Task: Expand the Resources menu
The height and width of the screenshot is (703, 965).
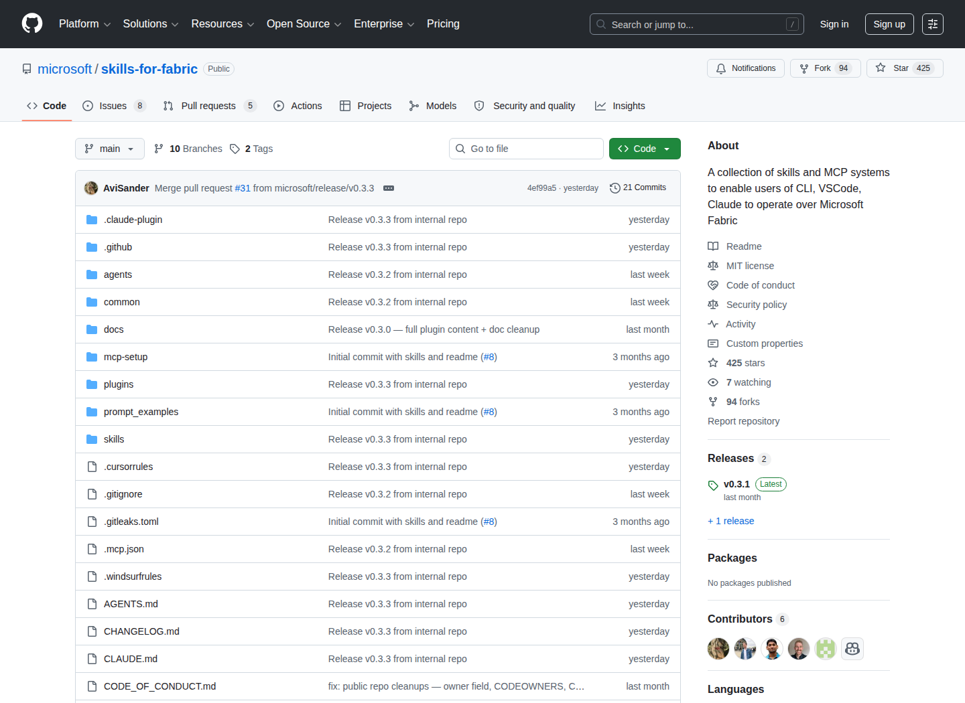Action: (x=222, y=24)
